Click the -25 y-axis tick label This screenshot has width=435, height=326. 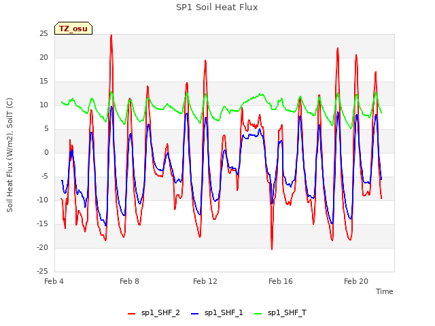point(42,271)
